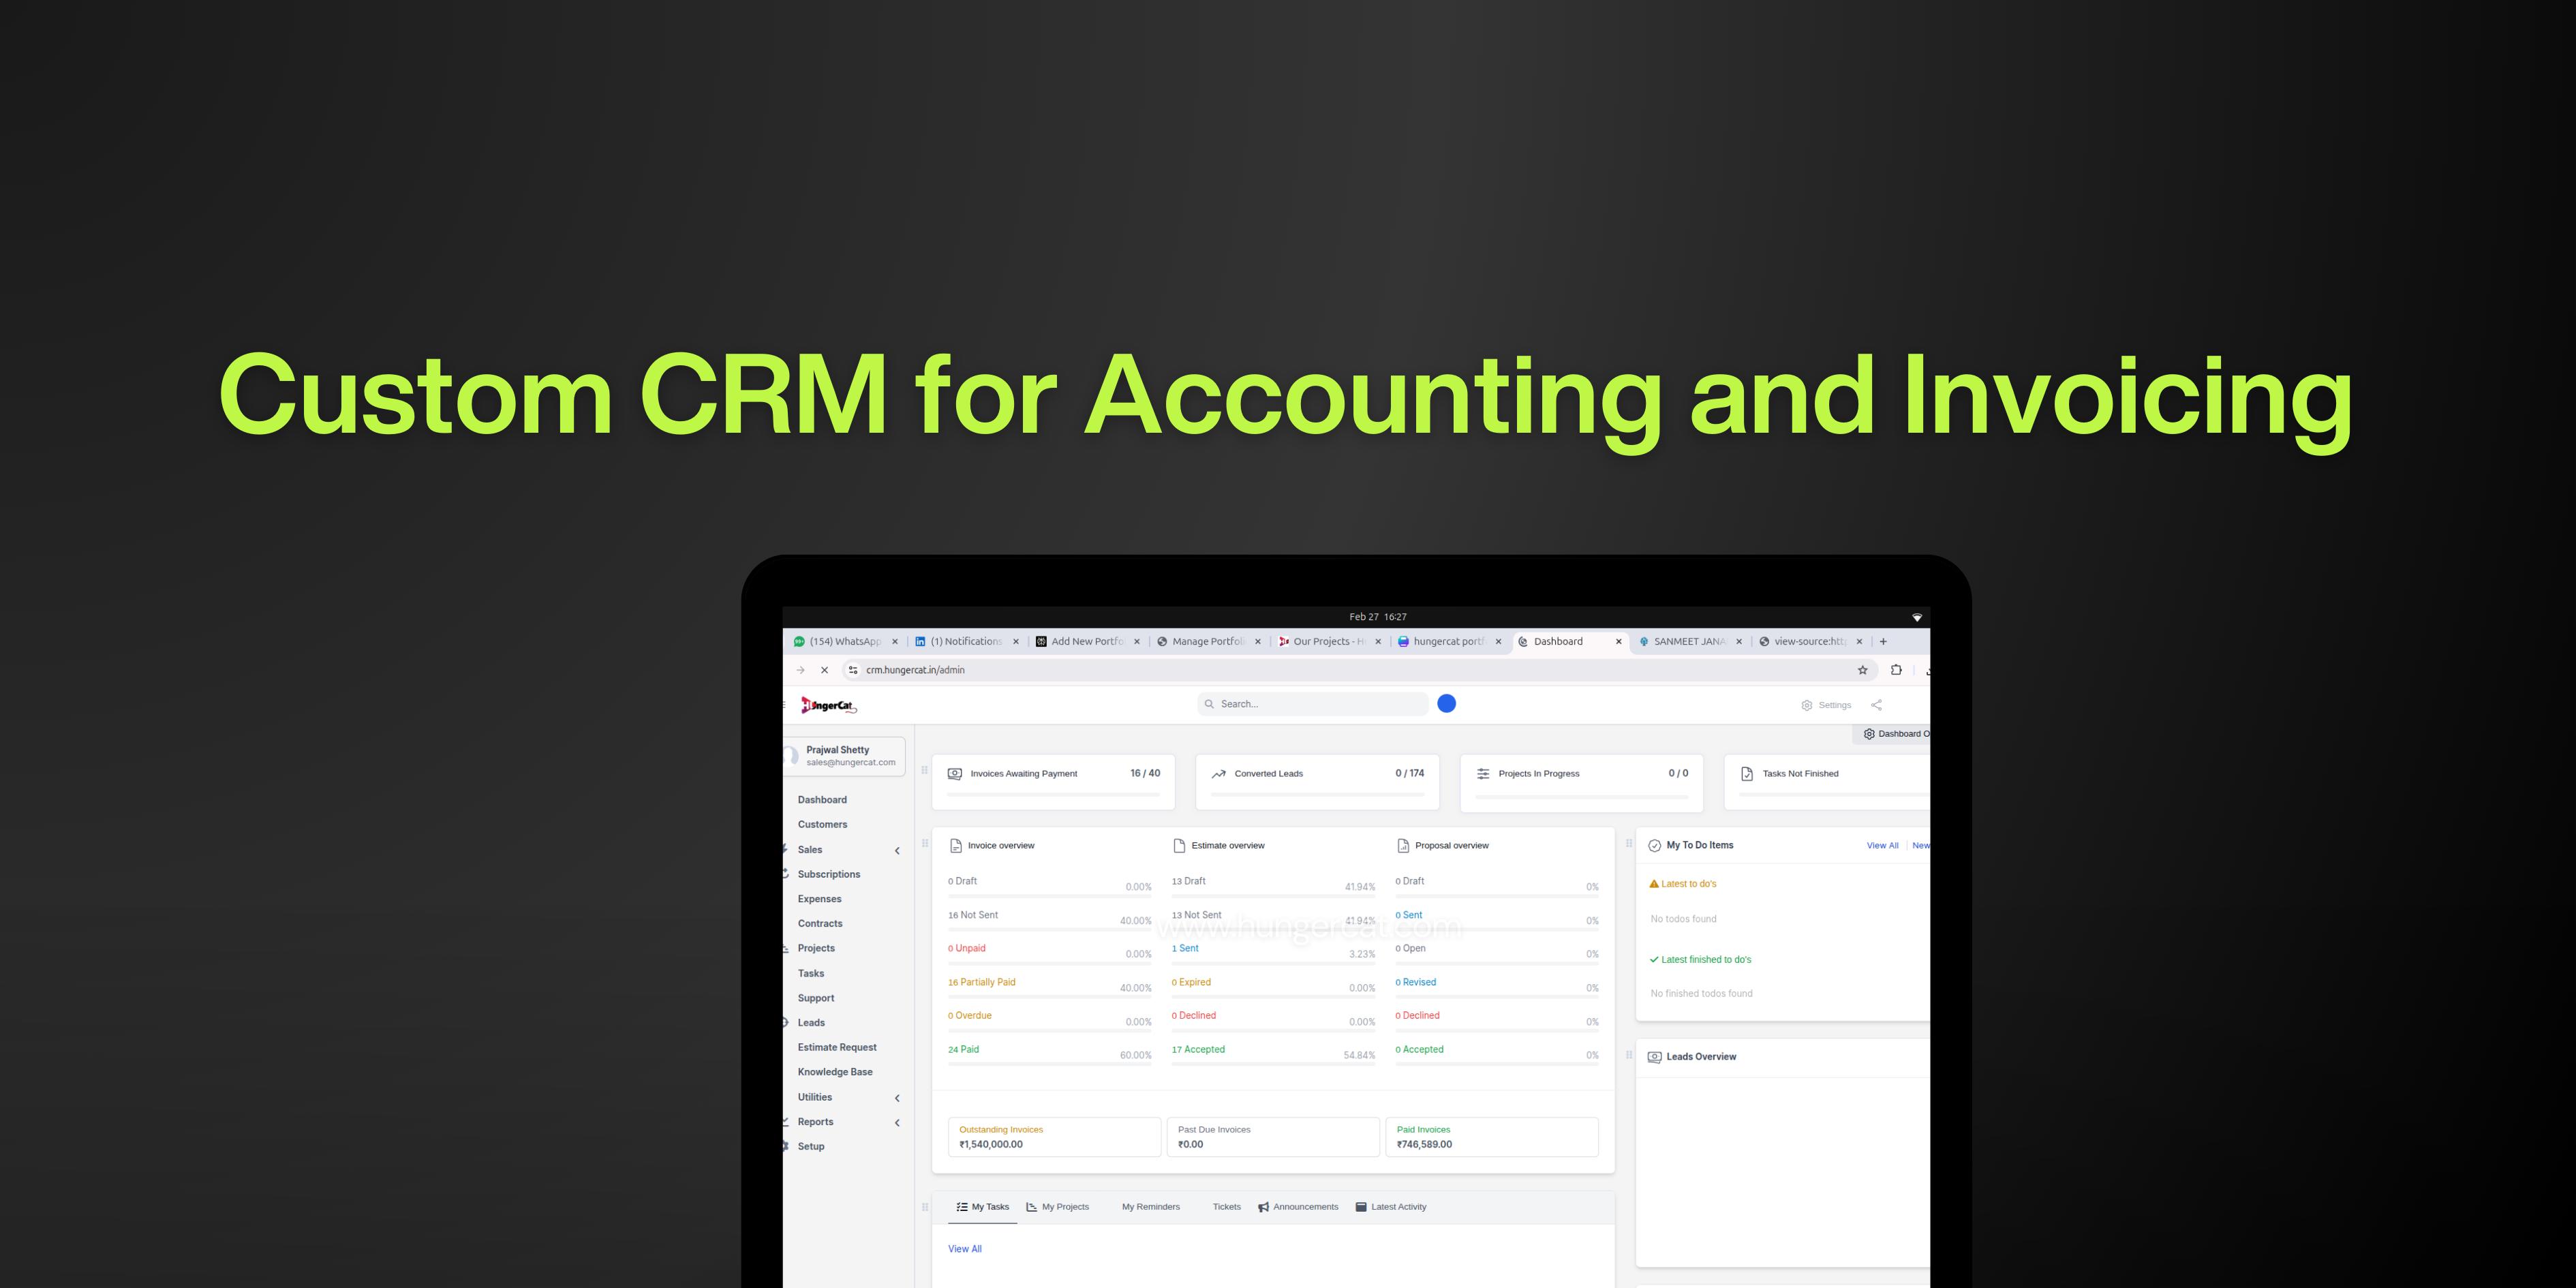Open the share icon near Settings
This screenshot has height=1288, width=2576.
(x=1876, y=704)
